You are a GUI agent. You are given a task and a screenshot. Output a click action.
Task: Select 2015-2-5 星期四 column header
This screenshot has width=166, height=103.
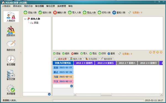pyautogui.click(x=84, y=63)
